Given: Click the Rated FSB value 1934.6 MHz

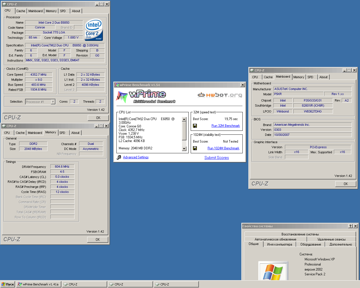Looking at the screenshot, I should [39, 89].
